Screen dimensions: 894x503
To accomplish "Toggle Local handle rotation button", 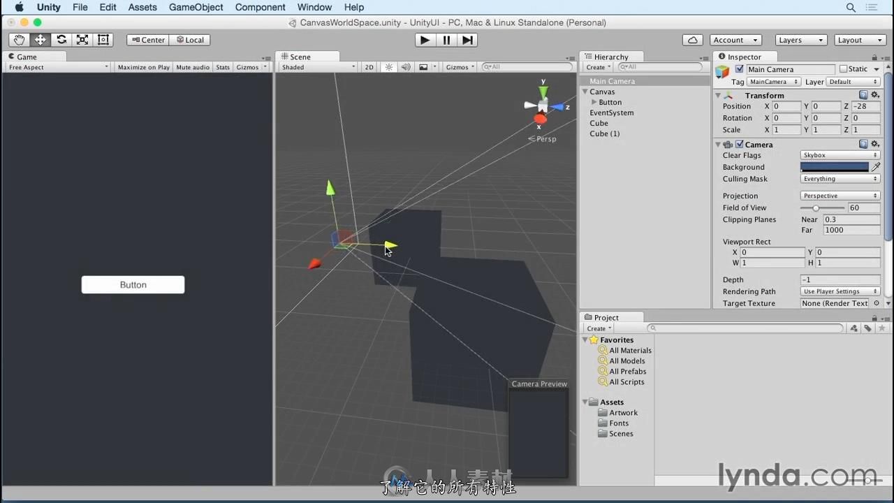I will pyautogui.click(x=190, y=40).
